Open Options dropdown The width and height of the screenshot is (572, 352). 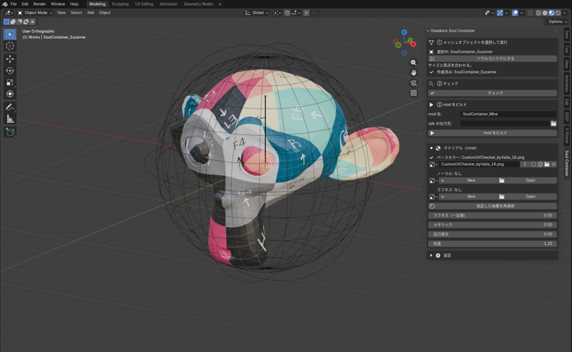pyautogui.click(x=558, y=22)
